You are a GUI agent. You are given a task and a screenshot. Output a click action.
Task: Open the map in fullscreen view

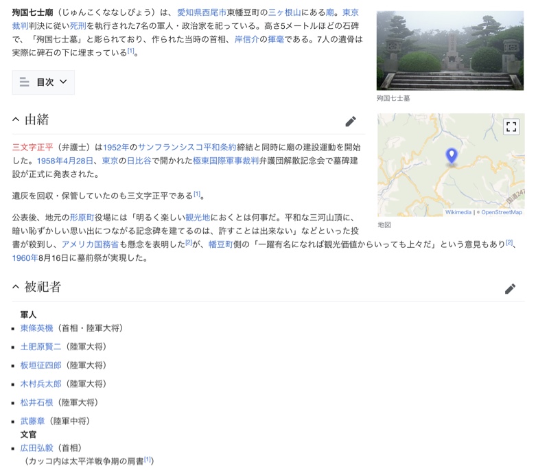[511, 126]
